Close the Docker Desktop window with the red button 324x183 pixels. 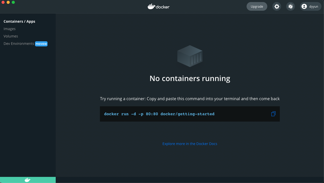(x=3, y=2)
